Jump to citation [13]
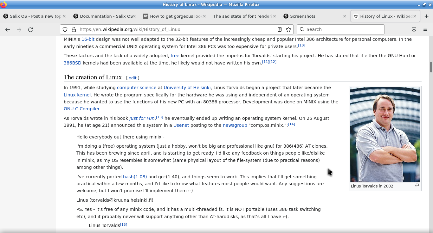433x233 pixels. click(159, 117)
